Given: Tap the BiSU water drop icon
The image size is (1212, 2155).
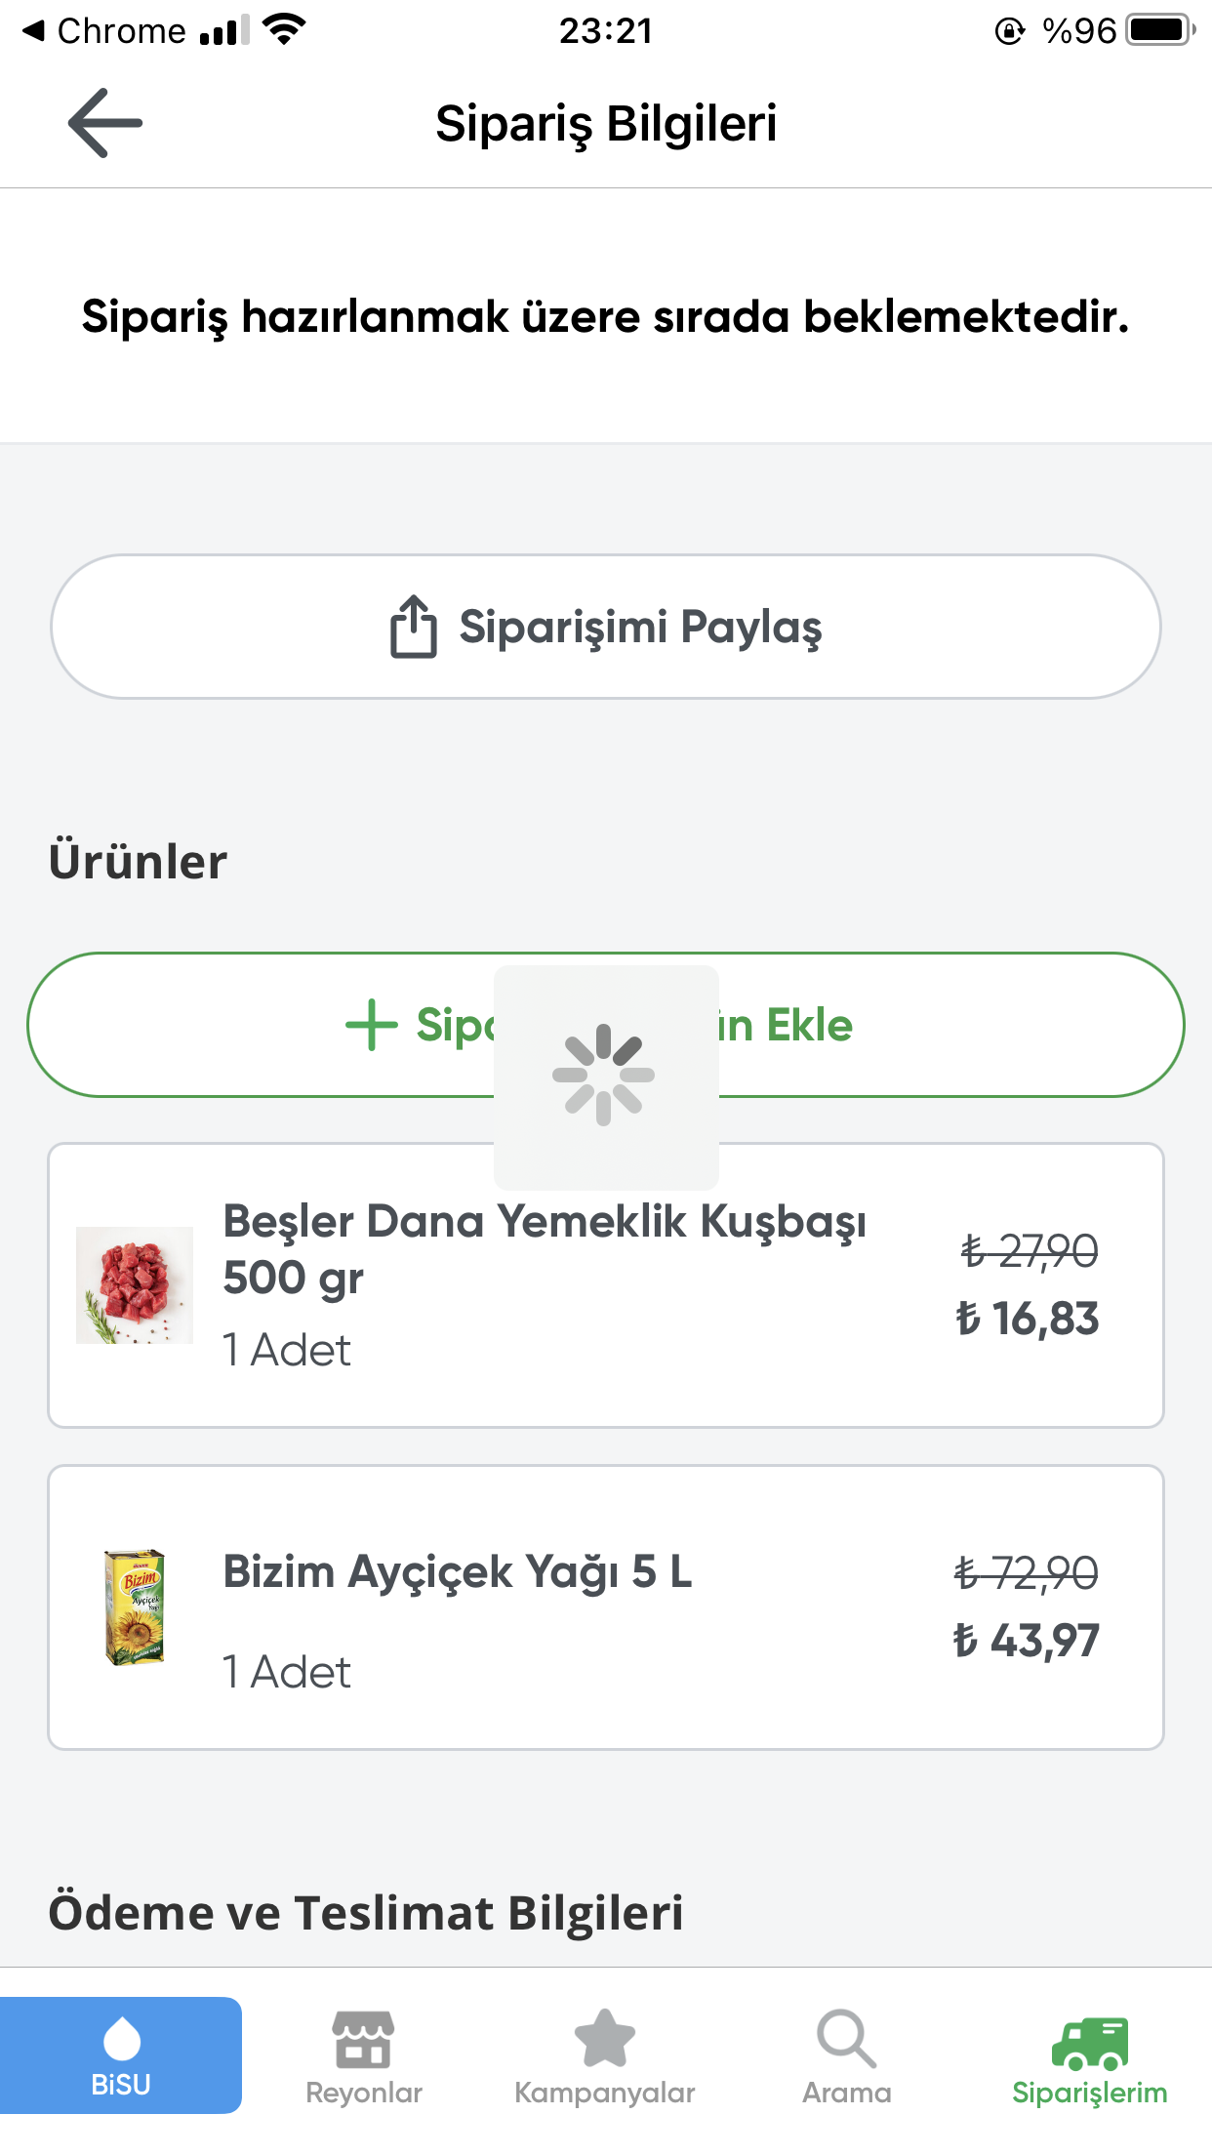Looking at the screenshot, I should (121, 2038).
